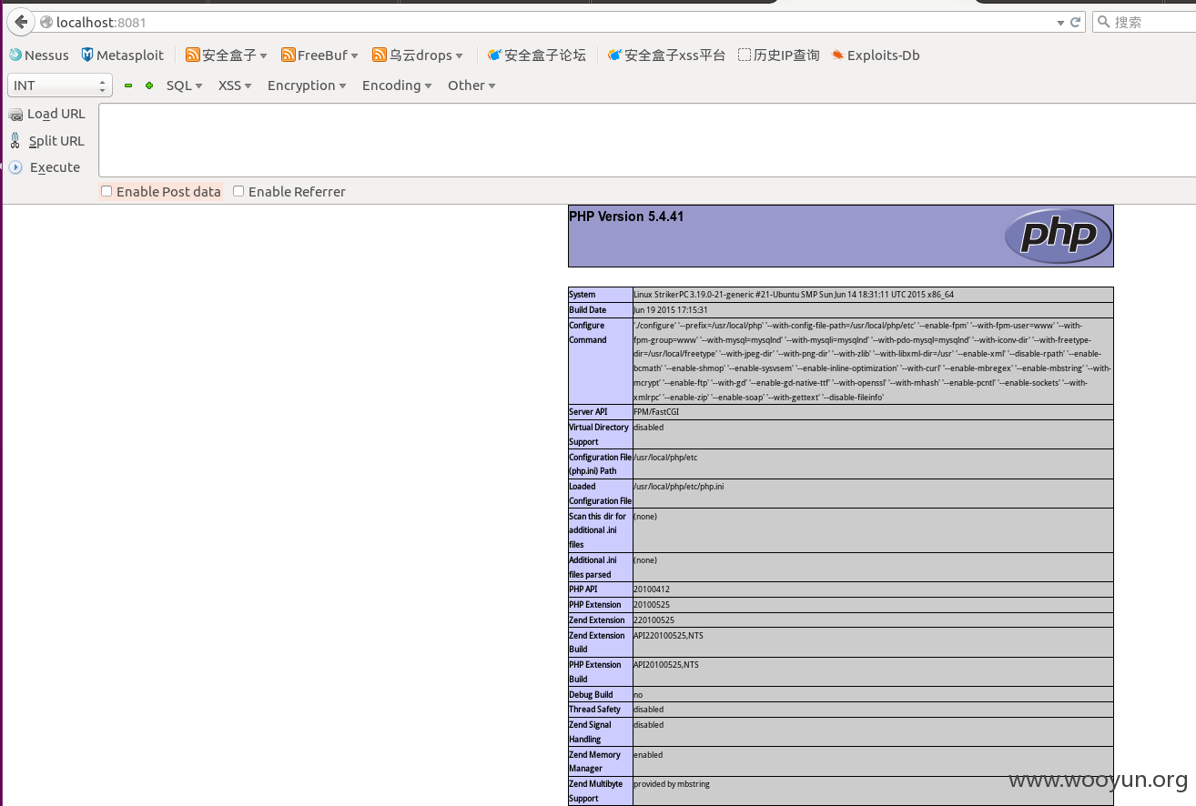Screen dimensions: 1196x806
Task: Open the 安全盒子xss平台 bookmark
Action: [x=666, y=55]
